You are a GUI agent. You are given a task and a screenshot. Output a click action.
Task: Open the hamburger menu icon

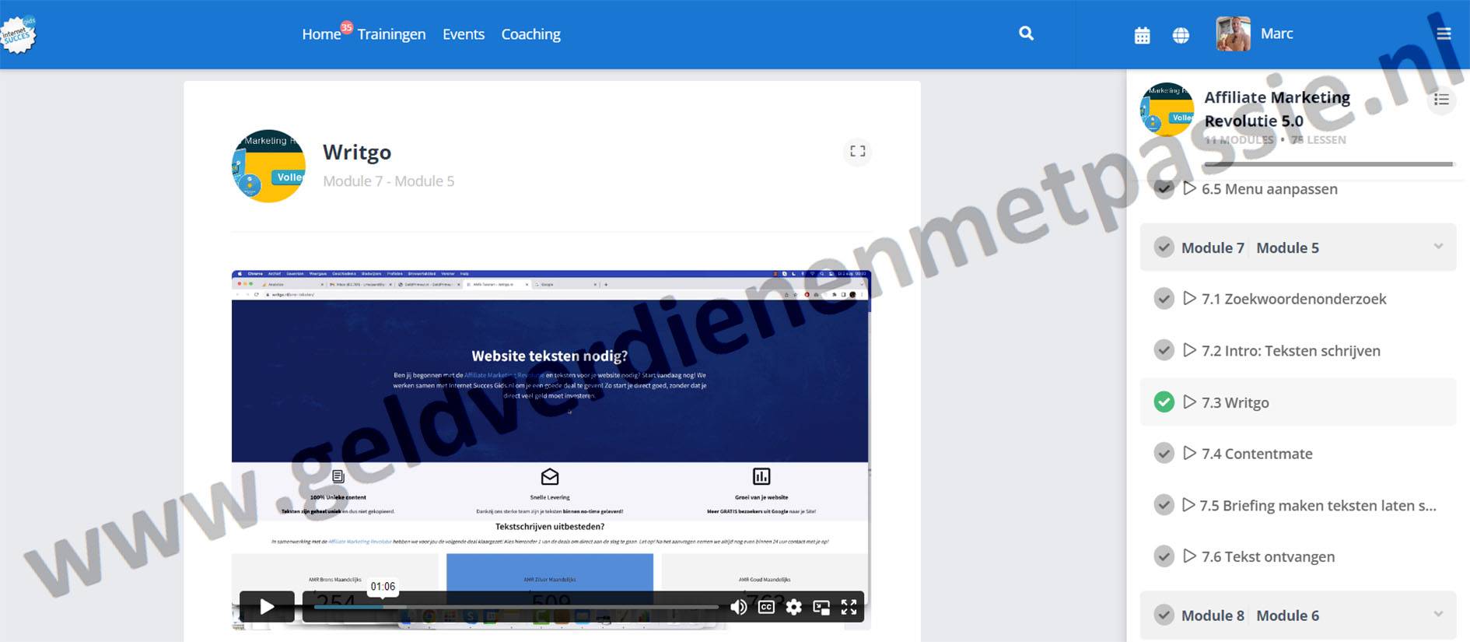[1444, 33]
